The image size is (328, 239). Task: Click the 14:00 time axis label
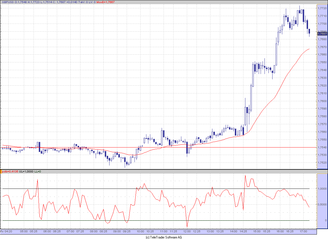233,231
